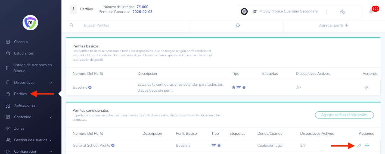Click the pencil edit icon for Baseline profile

[366, 88]
